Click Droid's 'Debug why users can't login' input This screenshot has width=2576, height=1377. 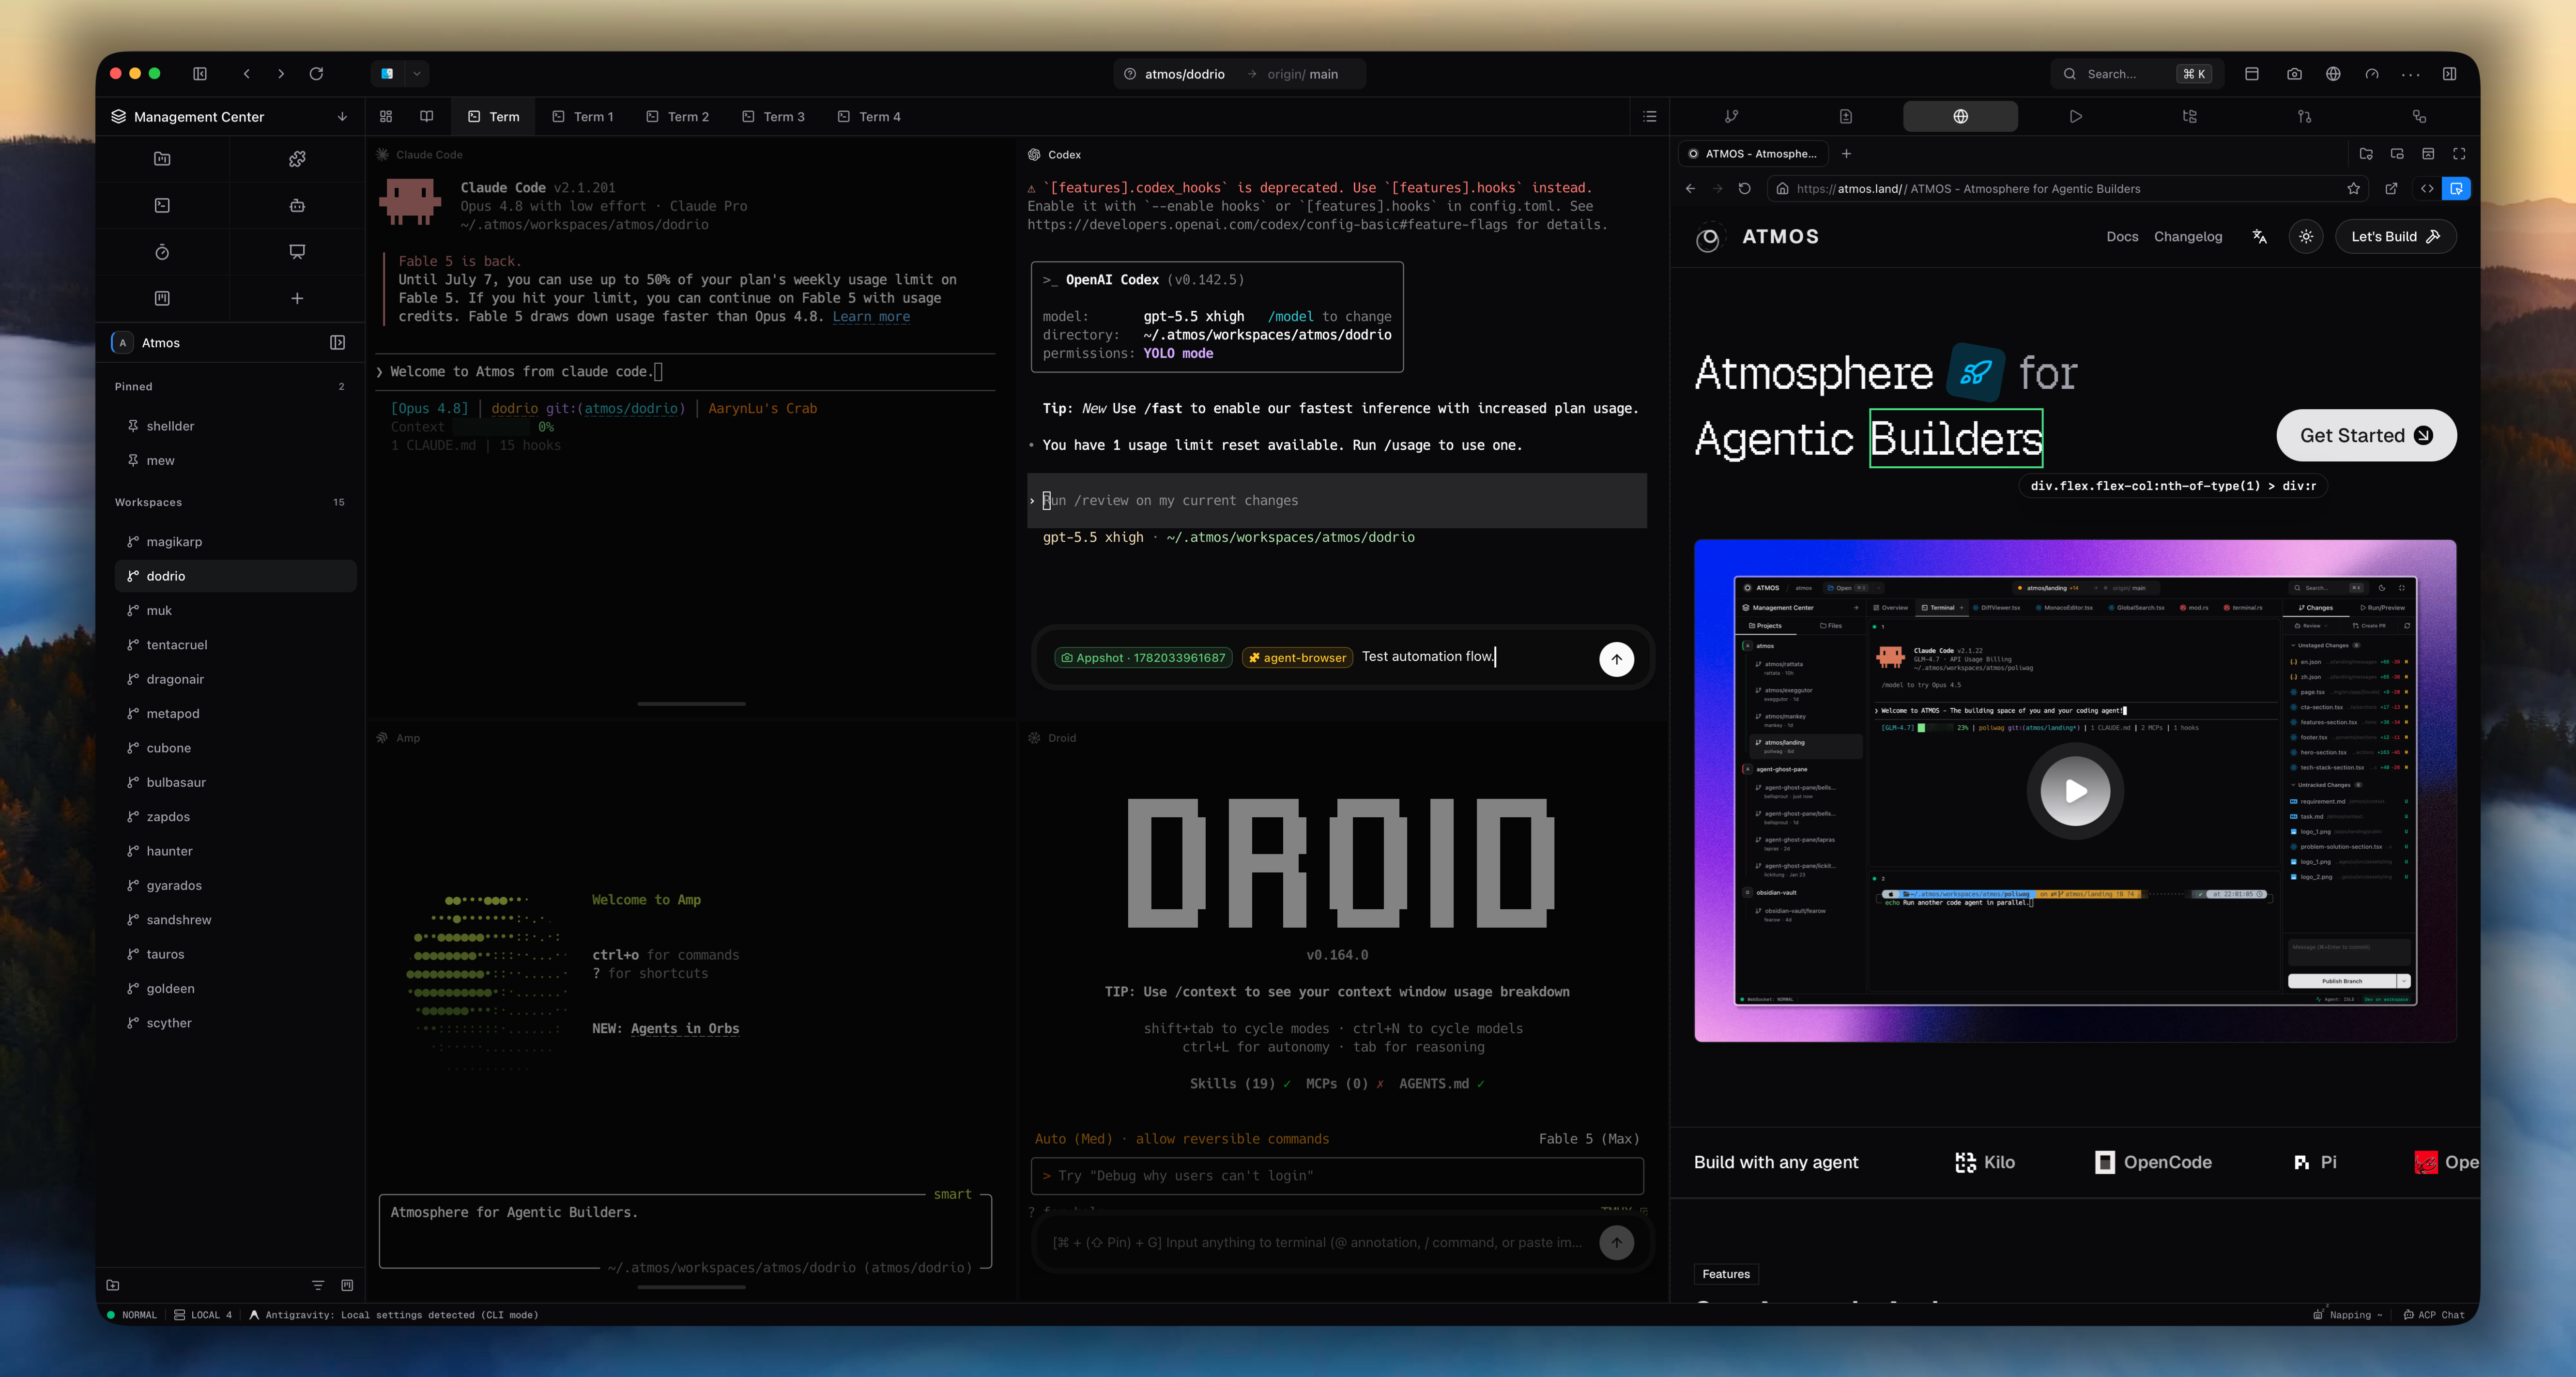coord(1337,1176)
